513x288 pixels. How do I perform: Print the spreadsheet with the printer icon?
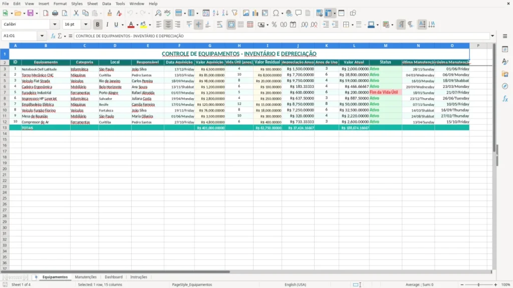(x=55, y=13)
